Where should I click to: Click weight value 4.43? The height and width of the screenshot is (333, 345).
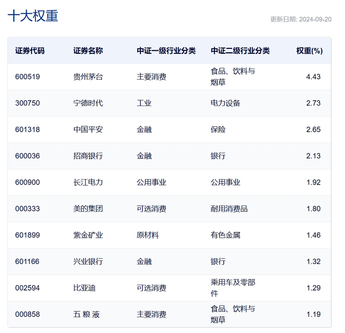click(313, 76)
